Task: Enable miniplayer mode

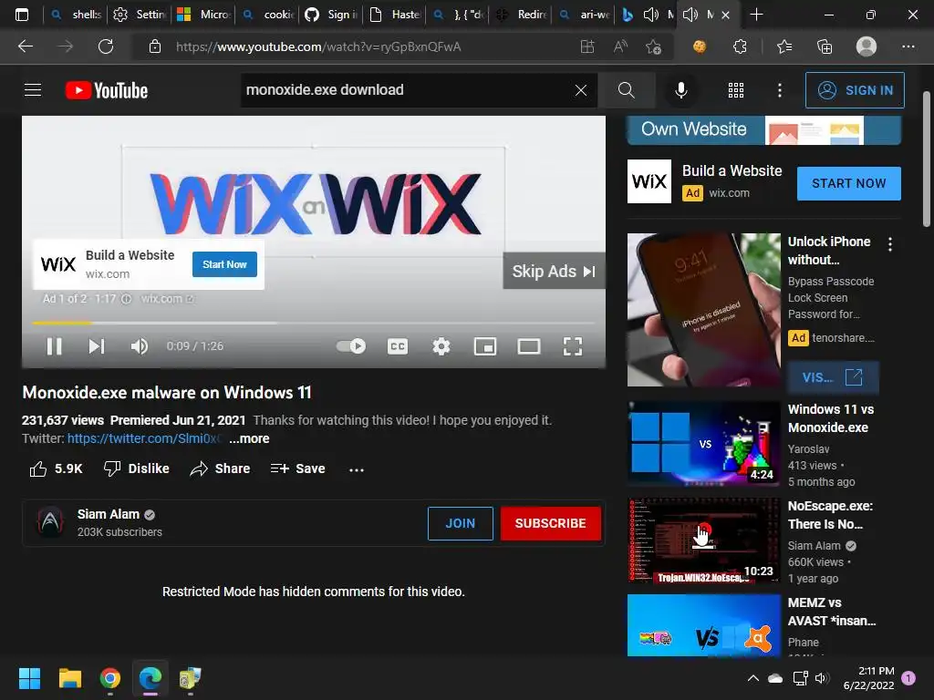Action: click(x=485, y=346)
